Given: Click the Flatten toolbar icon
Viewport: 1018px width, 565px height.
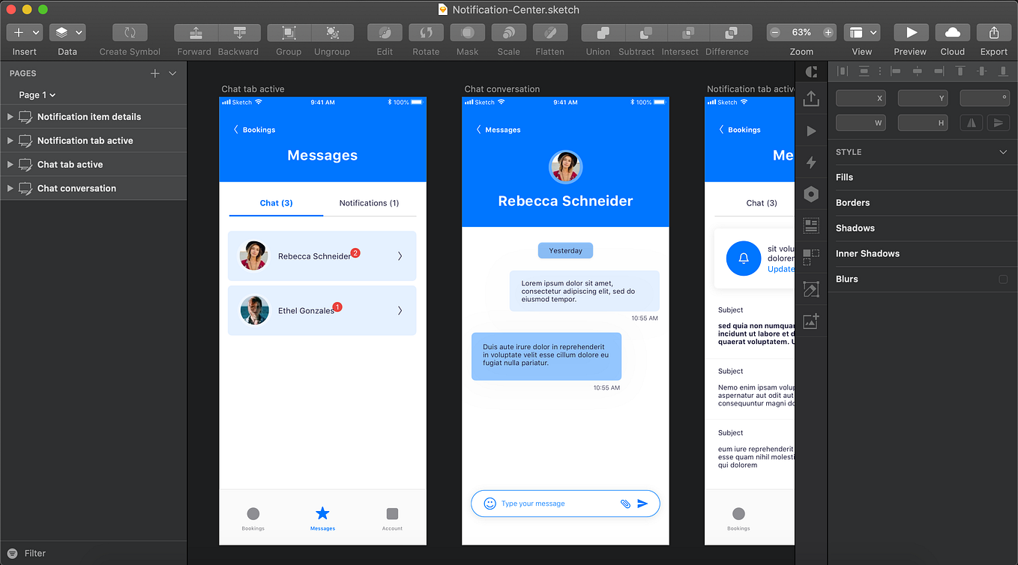Looking at the screenshot, I should (x=549, y=32).
